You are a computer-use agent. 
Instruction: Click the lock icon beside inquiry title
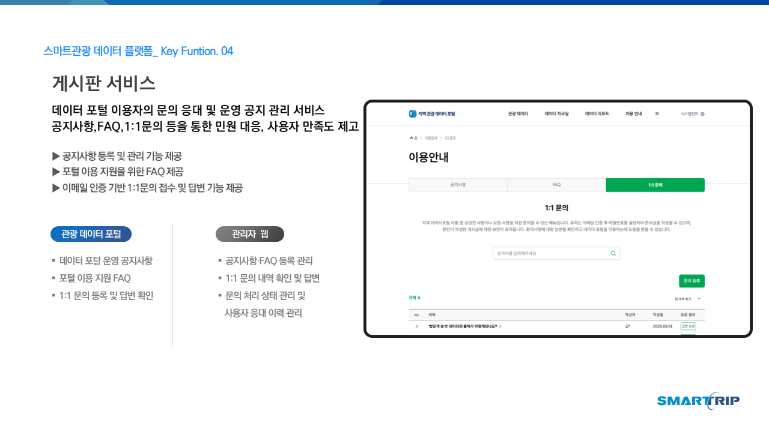[500, 326]
